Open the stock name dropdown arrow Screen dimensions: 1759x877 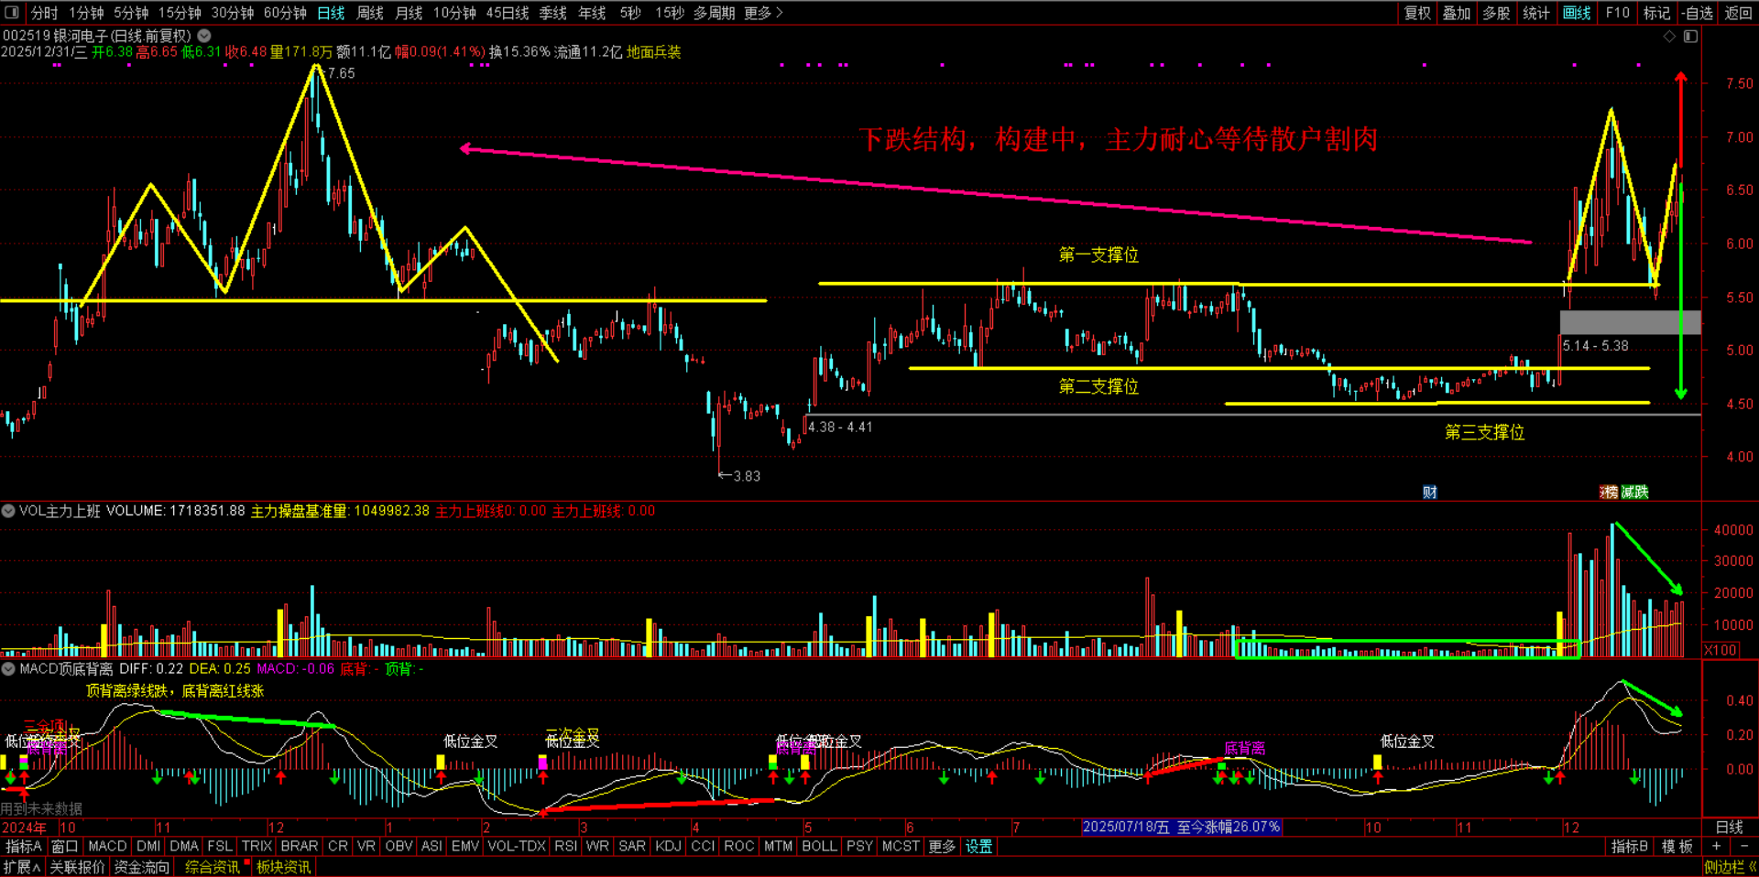coord(205,36)
